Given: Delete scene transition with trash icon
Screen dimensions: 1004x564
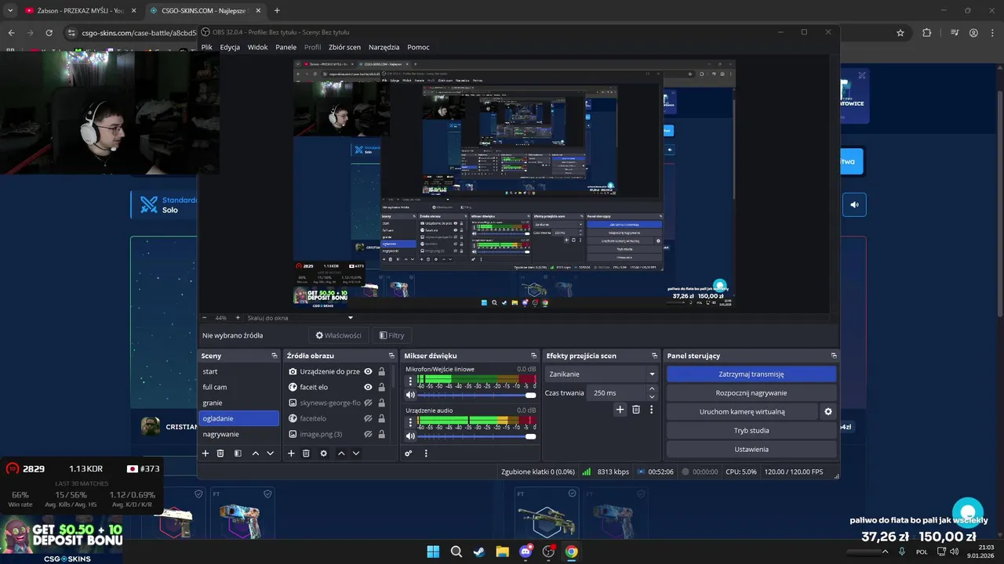Looking at the screenshot, I should click(636, 410).
